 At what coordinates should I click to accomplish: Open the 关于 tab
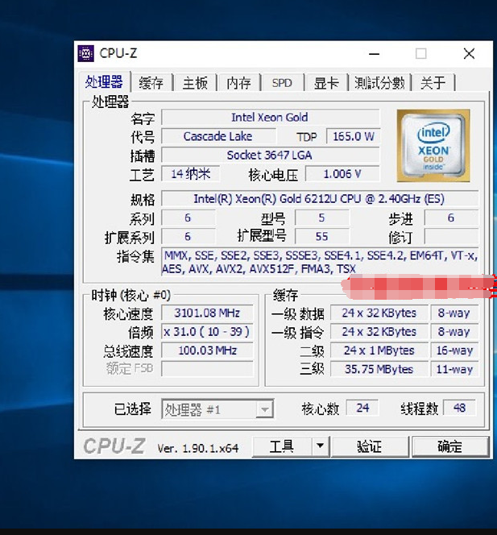(x=433, y=83)
